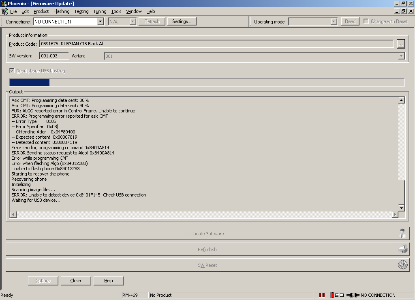Expand the Variant dropdown showing 001
The height and width of the screenshot is (300, 415).
click(402, 56)
